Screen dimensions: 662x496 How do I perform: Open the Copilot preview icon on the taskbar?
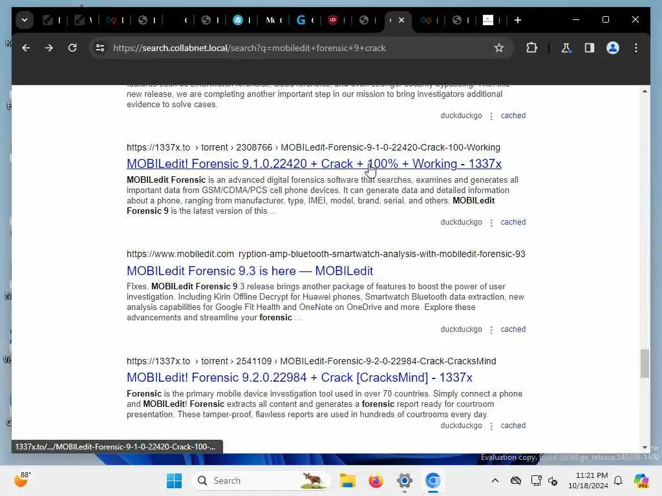pos(641,480)
